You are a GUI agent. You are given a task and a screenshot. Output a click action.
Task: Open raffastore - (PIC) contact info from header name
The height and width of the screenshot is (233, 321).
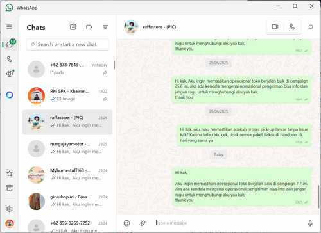click(x=159, y=27)
